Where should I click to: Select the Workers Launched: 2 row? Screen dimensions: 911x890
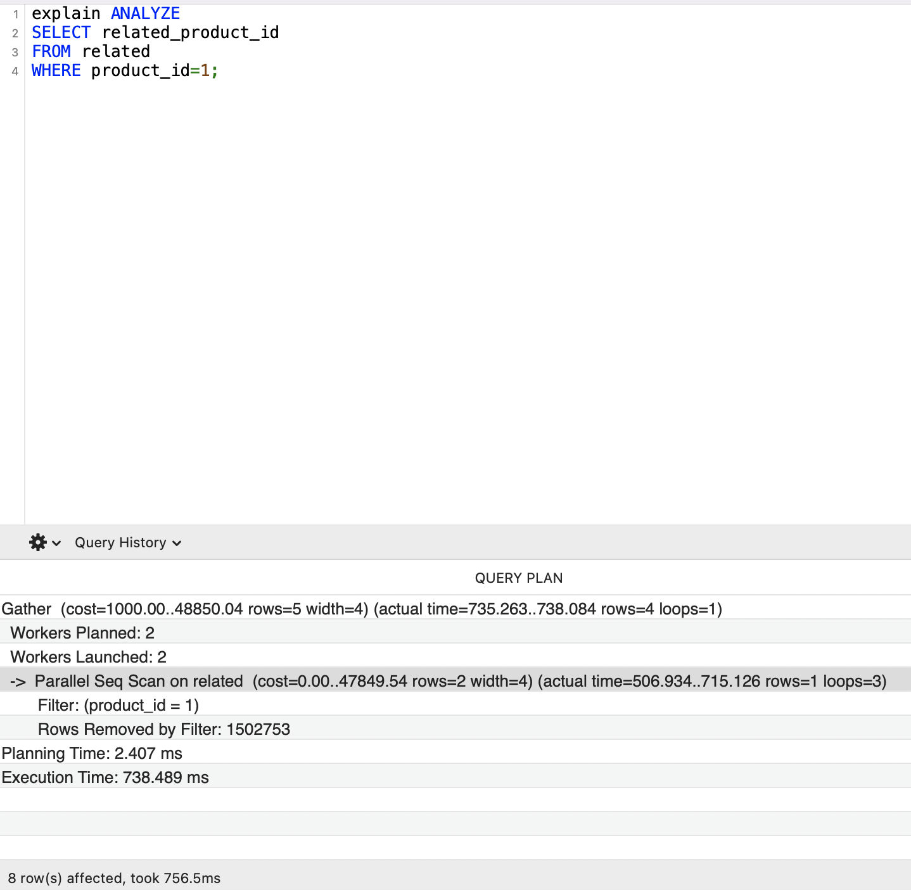point(455,657)
